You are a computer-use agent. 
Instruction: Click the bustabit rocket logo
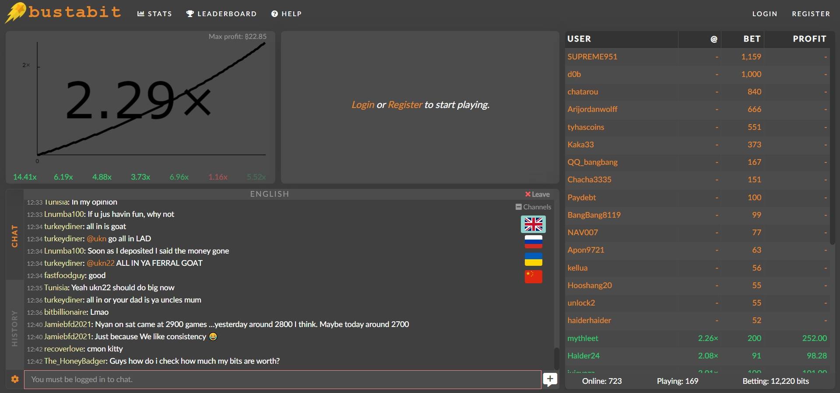click(63, 12)
